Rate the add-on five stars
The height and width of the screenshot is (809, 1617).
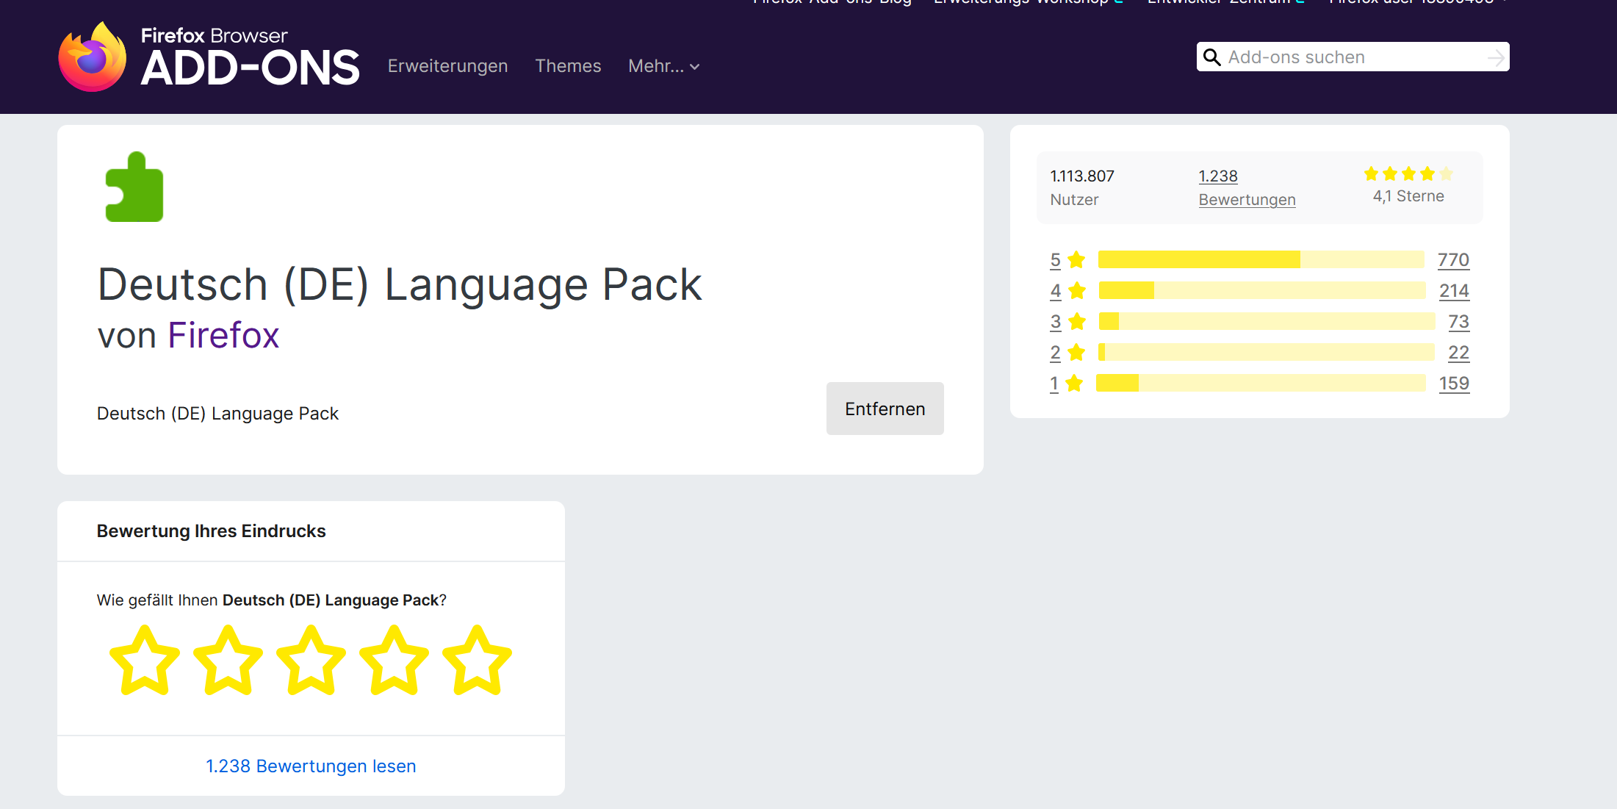(477, 660)
